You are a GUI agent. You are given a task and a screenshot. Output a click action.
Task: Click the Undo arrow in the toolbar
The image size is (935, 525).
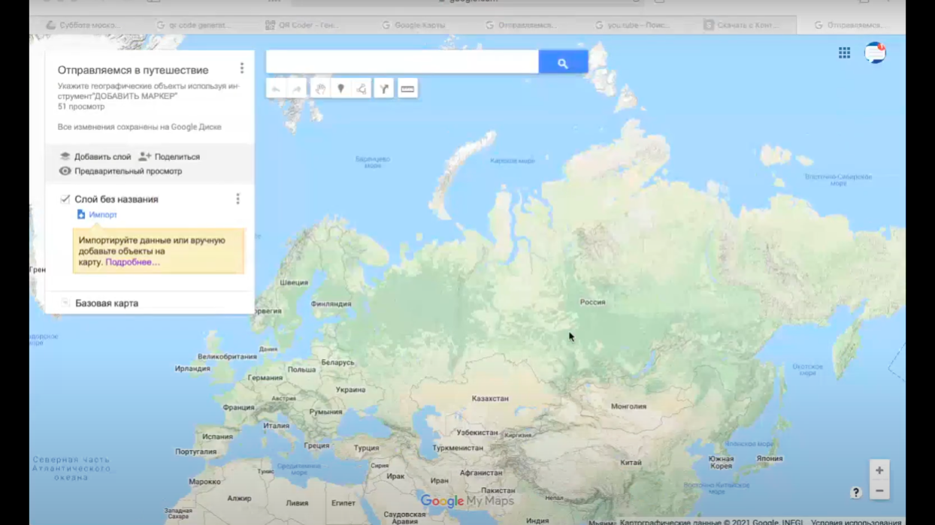tap(277, 89)
